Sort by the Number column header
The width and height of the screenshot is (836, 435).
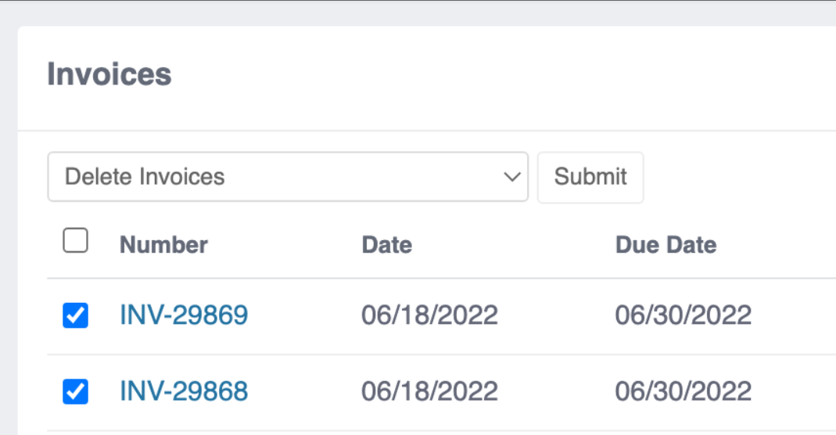[163, 245]
